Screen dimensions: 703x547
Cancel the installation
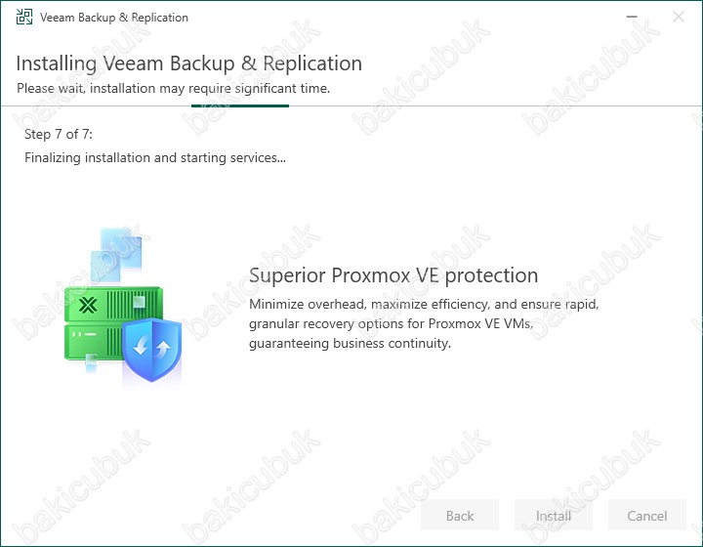pos(646,516)
